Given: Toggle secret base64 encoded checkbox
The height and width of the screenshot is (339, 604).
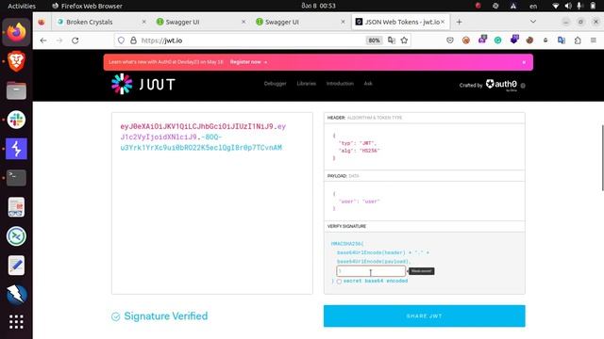Looking at the screenshot, I should coord(339,282).
